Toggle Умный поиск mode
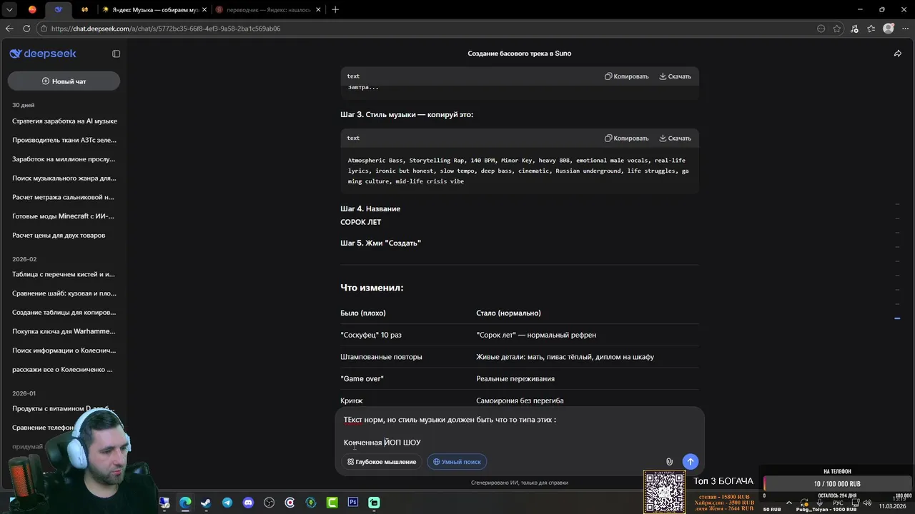Screen dimensions: 915x514 pyautogui.click(x=457, y=462)
